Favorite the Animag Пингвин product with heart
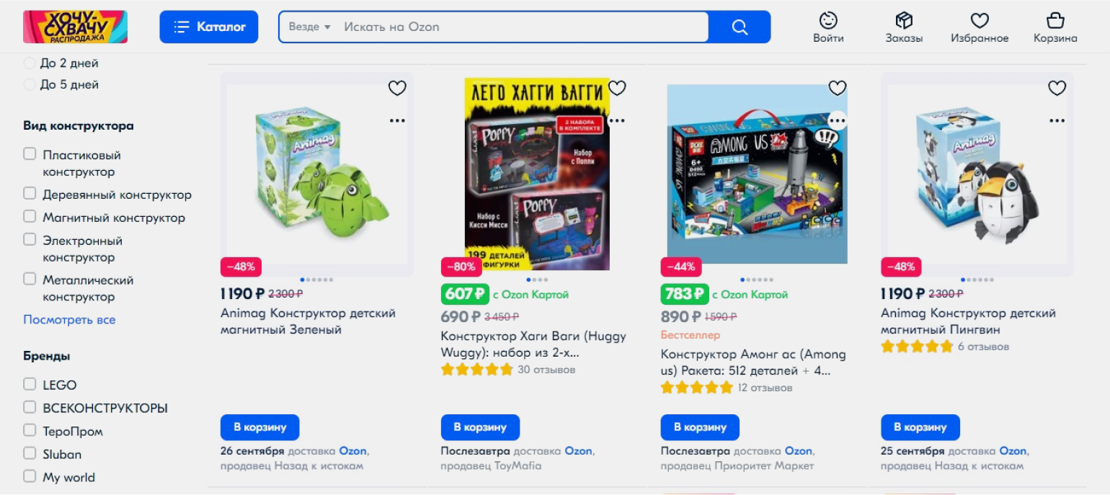The width and height of the screenshot is (1110, 495). point(1057,88)
